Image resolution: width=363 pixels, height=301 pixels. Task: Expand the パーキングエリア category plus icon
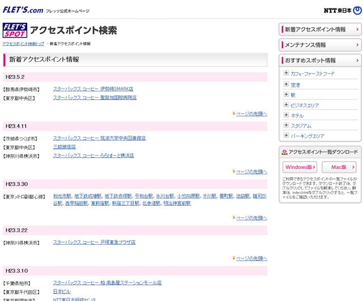click(286, 135)
